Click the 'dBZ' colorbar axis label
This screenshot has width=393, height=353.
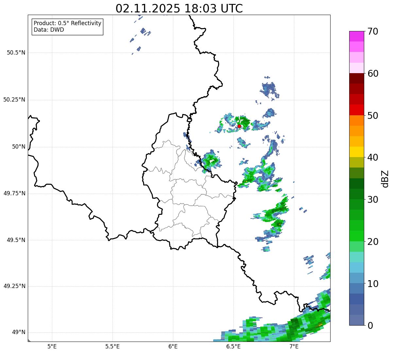[385, 178]
